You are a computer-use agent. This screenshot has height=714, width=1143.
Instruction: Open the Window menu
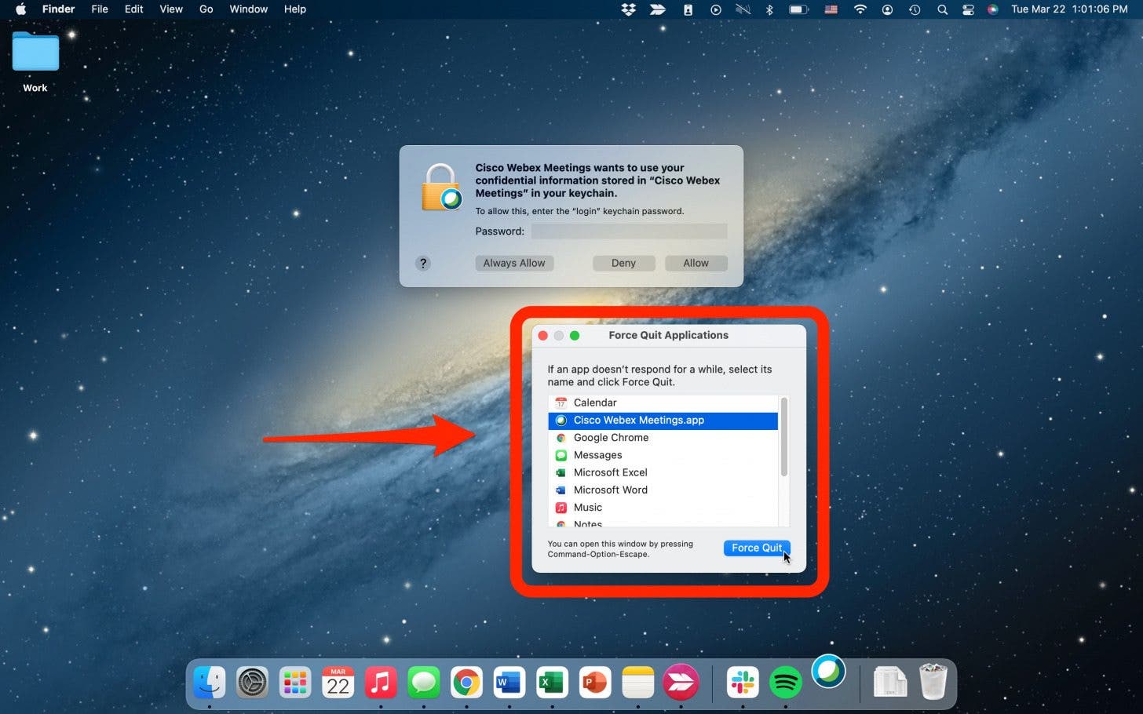click(248, 9)
